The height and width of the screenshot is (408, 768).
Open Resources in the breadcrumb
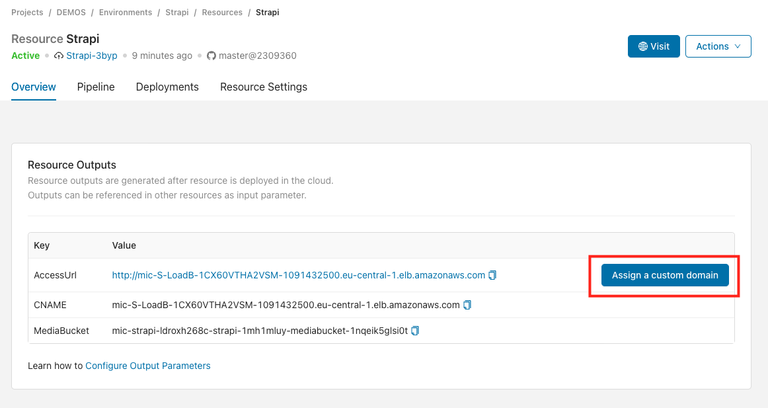(222, 13)
